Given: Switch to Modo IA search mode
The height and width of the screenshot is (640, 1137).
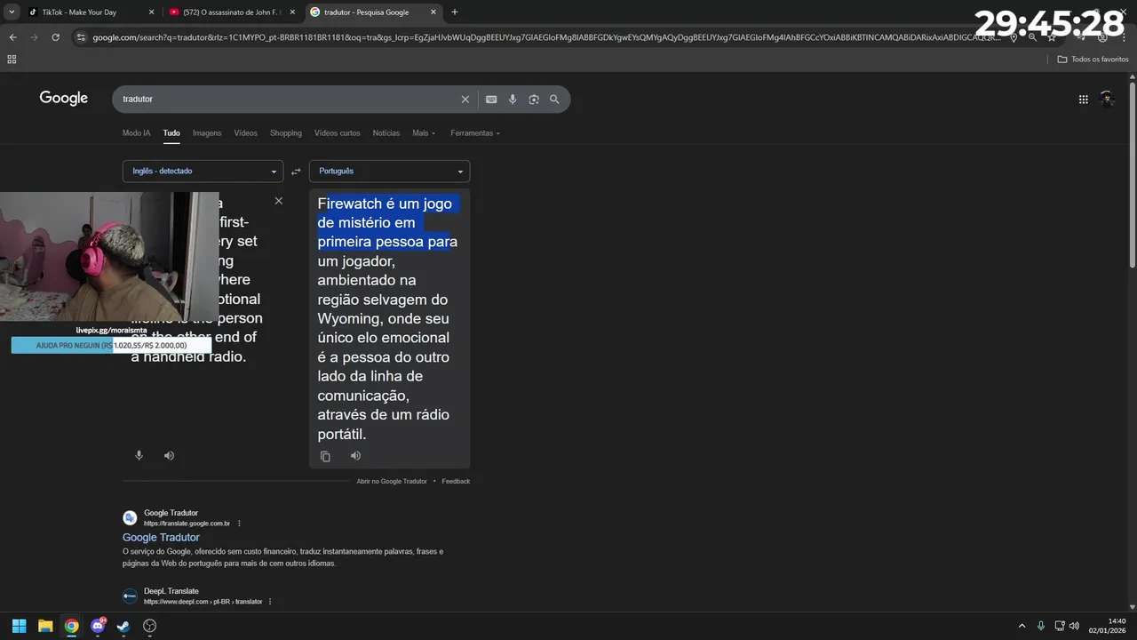Looking at the screenshot, I should pyautogui.click(x=136, y=133).
